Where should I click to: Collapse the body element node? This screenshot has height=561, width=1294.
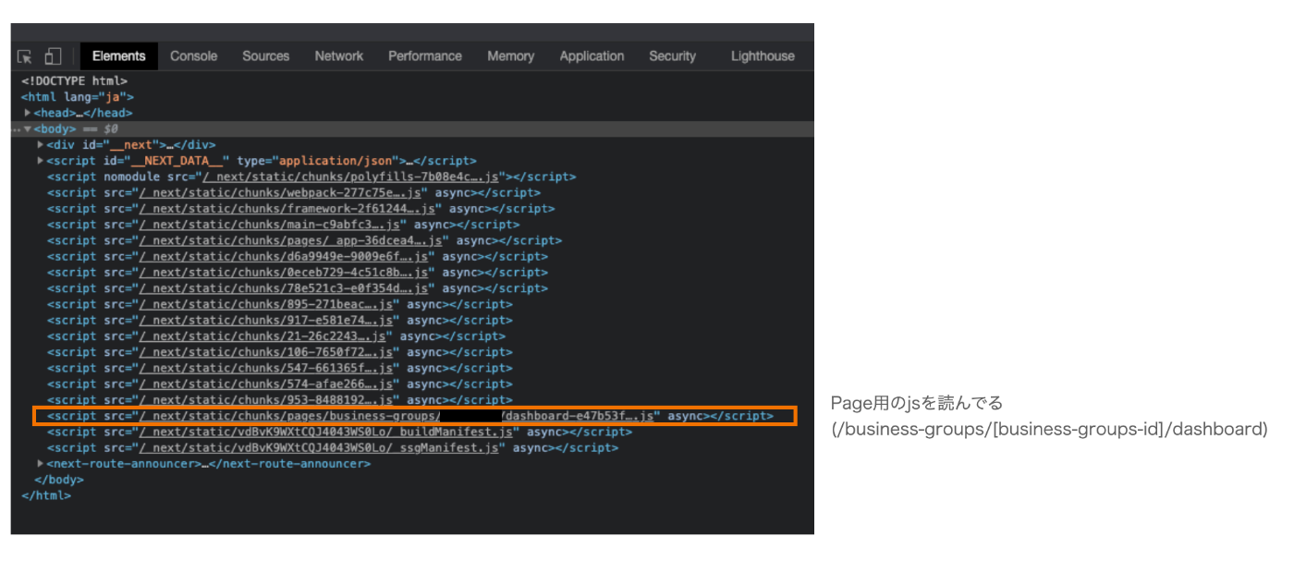pyautogui.click(x=28, y=129)
